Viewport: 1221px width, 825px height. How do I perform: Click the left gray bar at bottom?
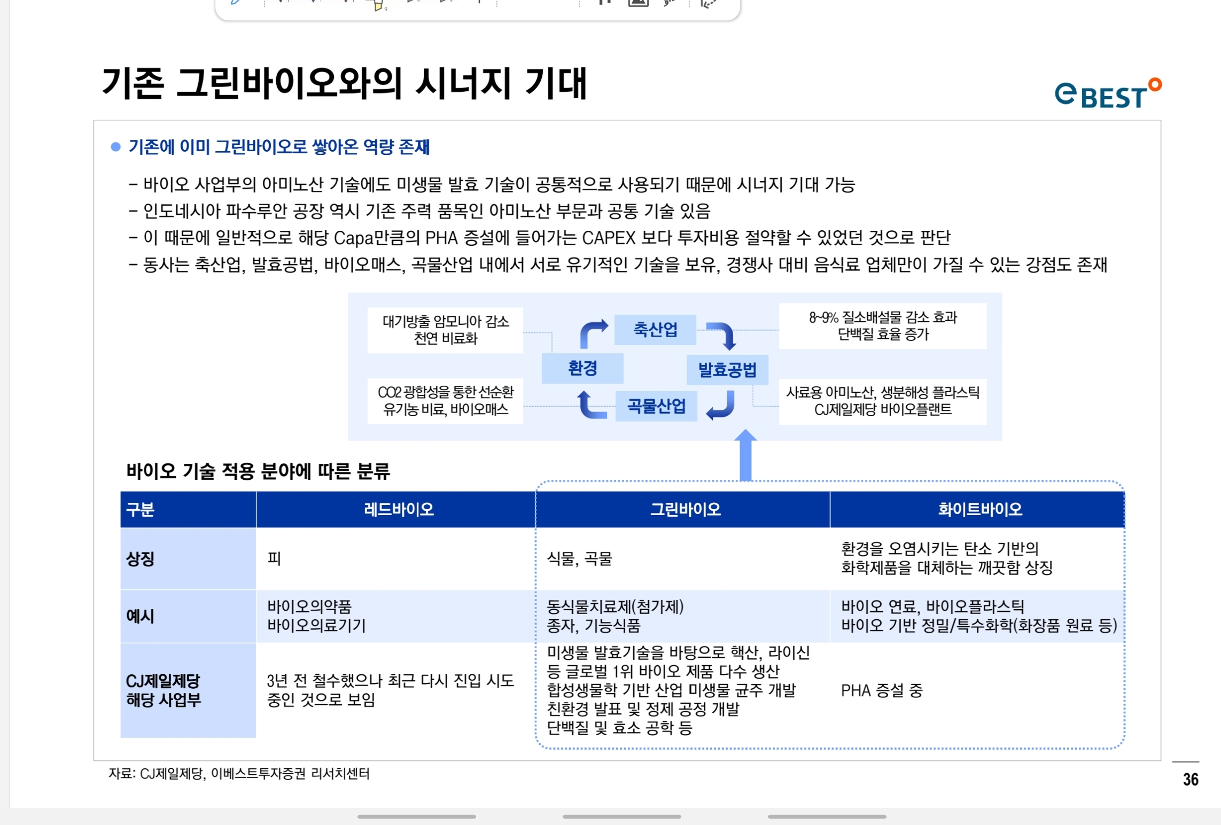(416, 816)
